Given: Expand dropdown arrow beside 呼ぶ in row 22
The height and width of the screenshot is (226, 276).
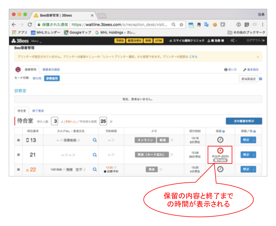Looking at the screenshot, I should click(254, 169).
